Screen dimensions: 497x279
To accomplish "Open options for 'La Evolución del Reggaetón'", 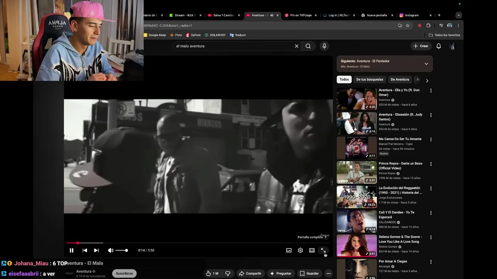I will 431,188.
